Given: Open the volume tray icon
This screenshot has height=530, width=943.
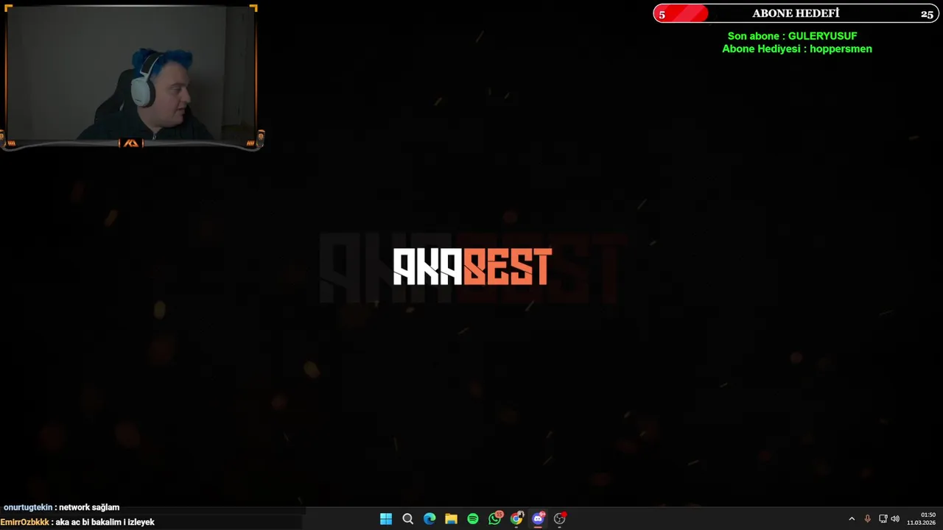Looking at the screenshot, I should click(895, 519).
